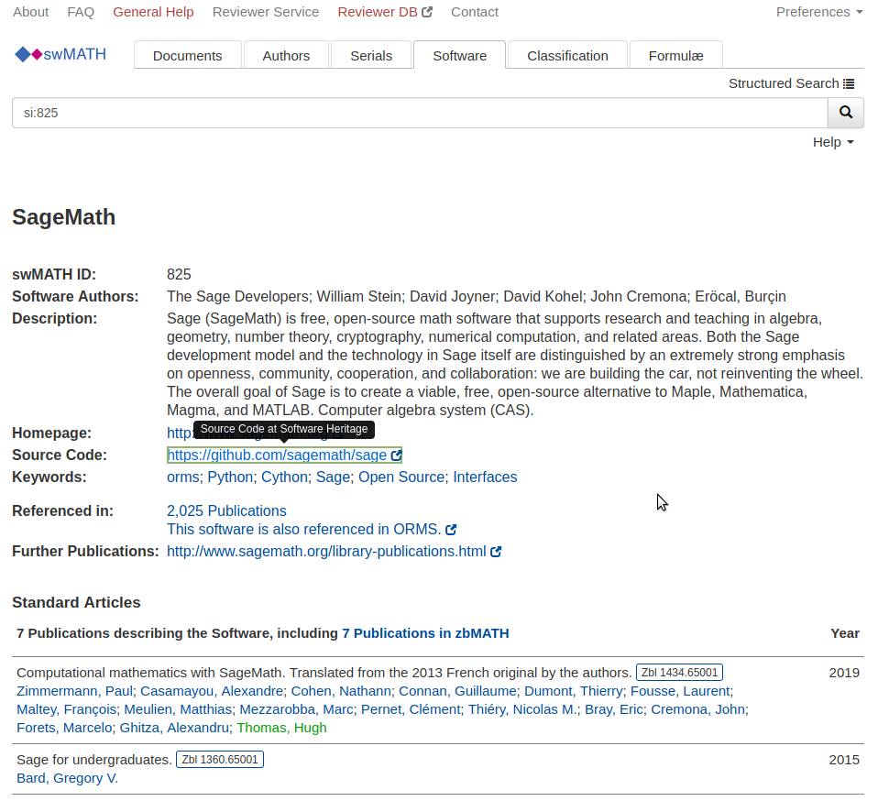Image resolution: width=878 pixels, height=801 pixels.
Task: Switch to the Documents tab
Action: coord(188,55)
